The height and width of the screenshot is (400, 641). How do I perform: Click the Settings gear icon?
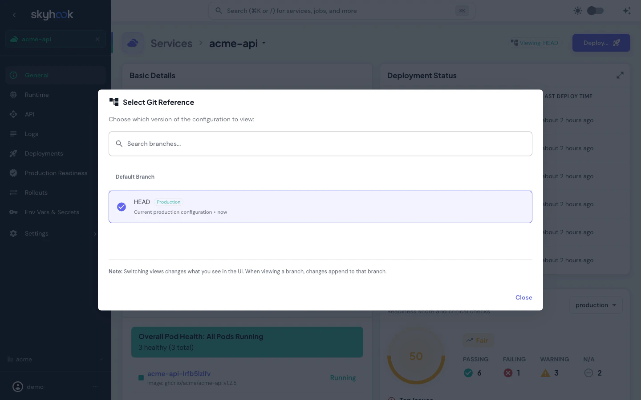pos(13,233)
